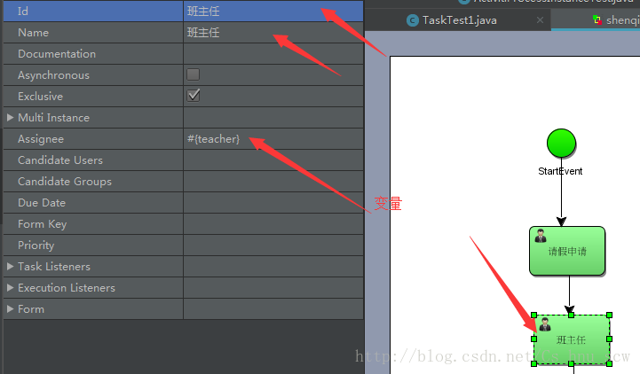Expand the Form property row
Image resolution: width=640 pixels, height=374 pixels.
10,308
